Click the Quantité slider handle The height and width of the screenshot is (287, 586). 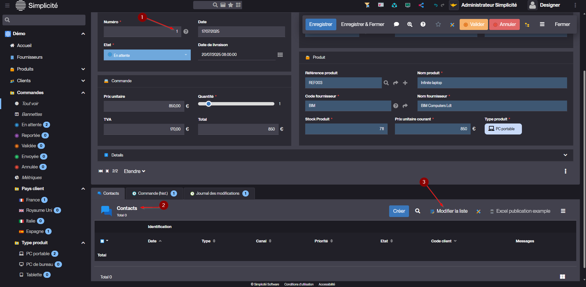208,104
